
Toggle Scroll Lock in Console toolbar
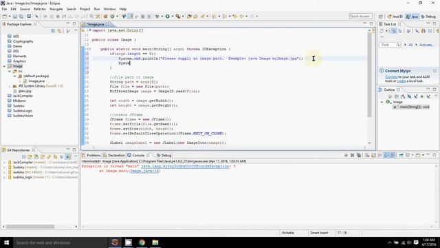click(x=373, y=155)
